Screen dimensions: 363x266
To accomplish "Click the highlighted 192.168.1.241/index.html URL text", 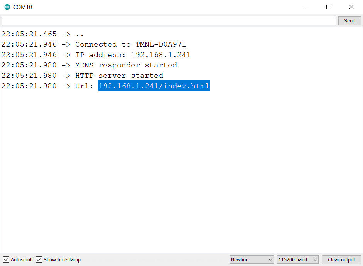I will click(x=154, y=86).
